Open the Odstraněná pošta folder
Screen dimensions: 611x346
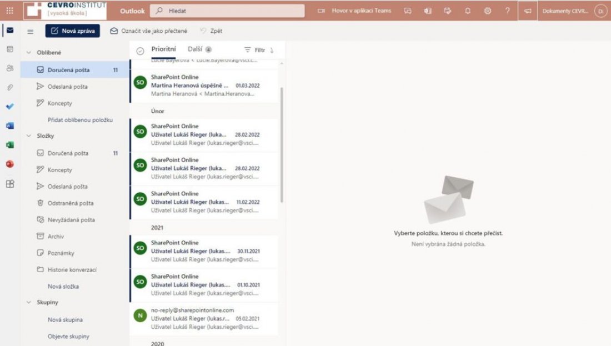[75, 203]
